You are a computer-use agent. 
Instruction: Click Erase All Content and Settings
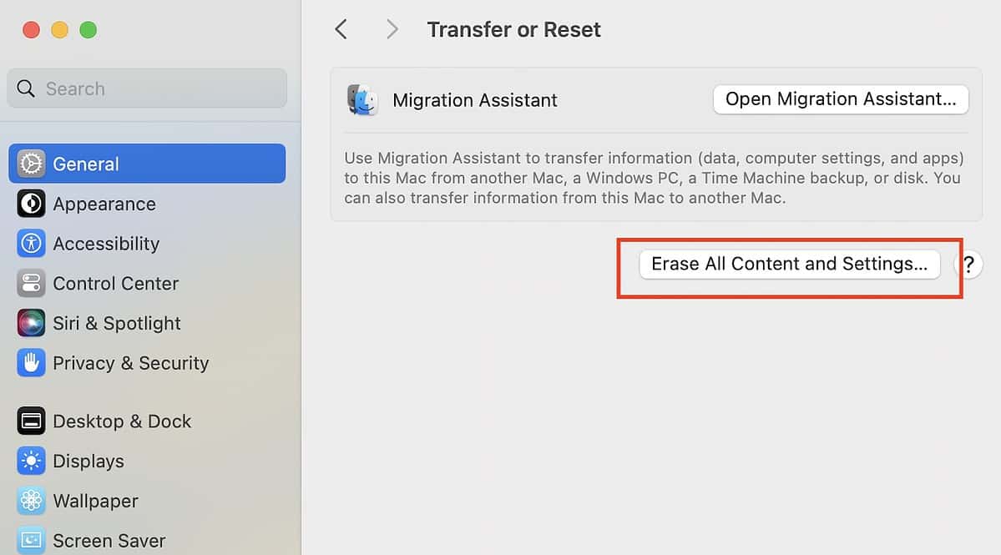point(789,264)
